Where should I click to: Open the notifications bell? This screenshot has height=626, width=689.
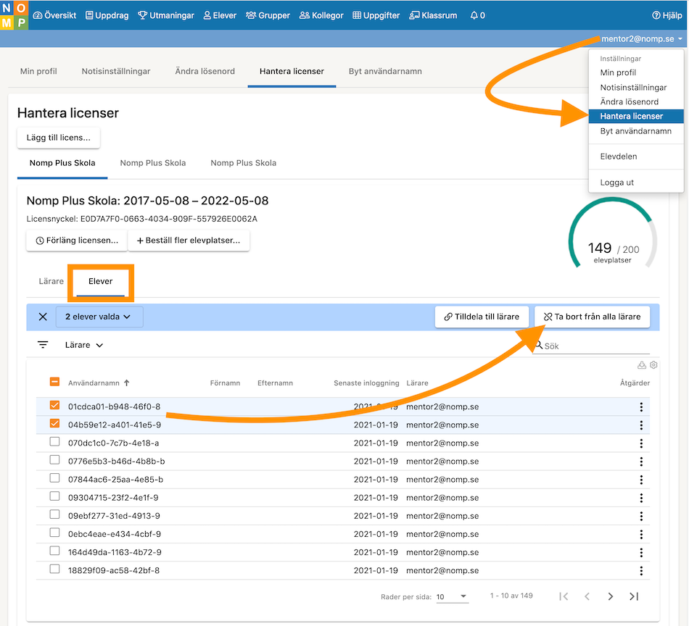point(477,15)
